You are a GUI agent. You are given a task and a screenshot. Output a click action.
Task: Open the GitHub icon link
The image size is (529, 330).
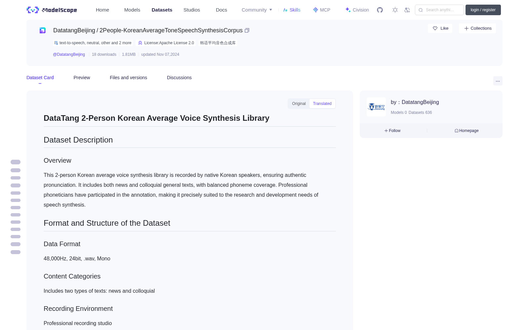(380, 10)
